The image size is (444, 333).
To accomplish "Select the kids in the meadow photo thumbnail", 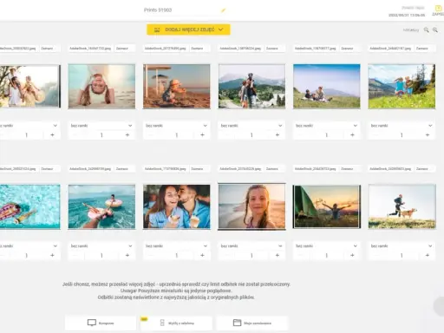I will 402,86.
